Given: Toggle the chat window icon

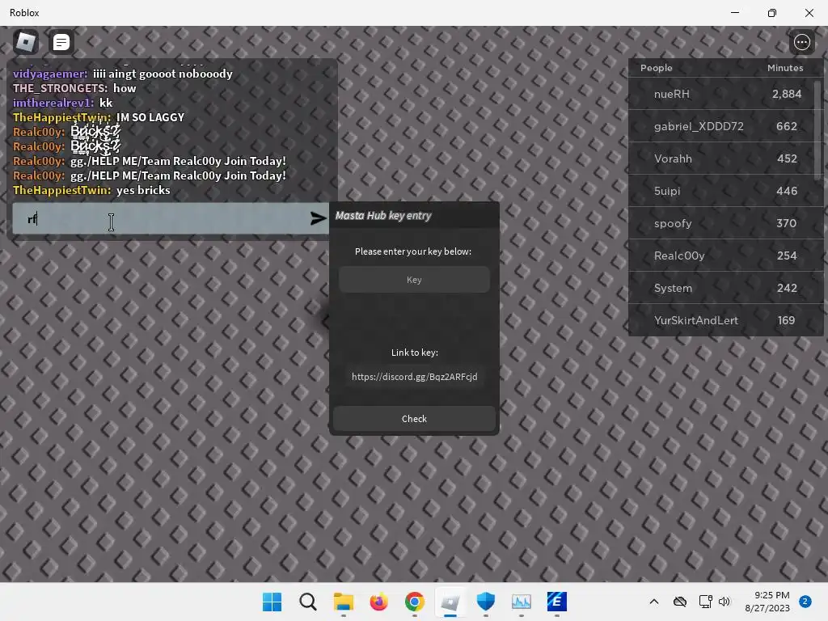Looking at the screenshot, I should pyautogui.click(x=61, y=42).
